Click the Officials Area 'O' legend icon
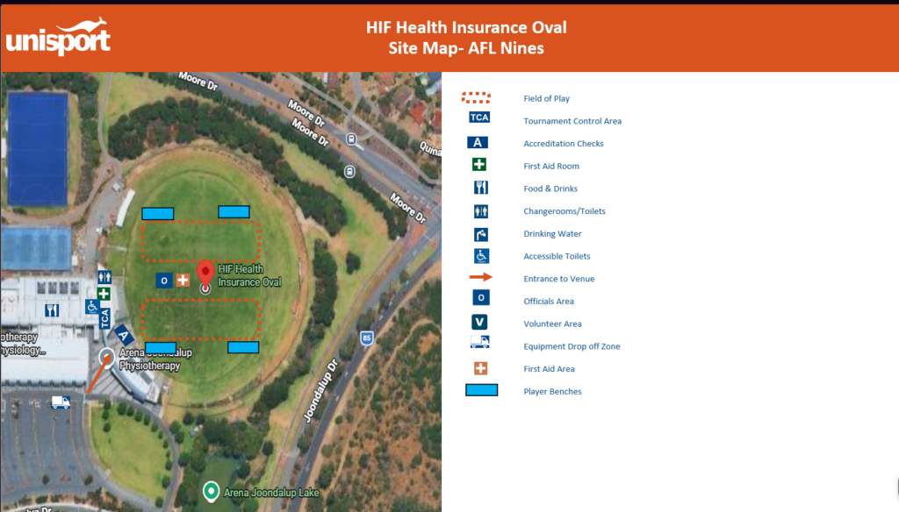This screenshot has width=899, height=512. (481, 297)
